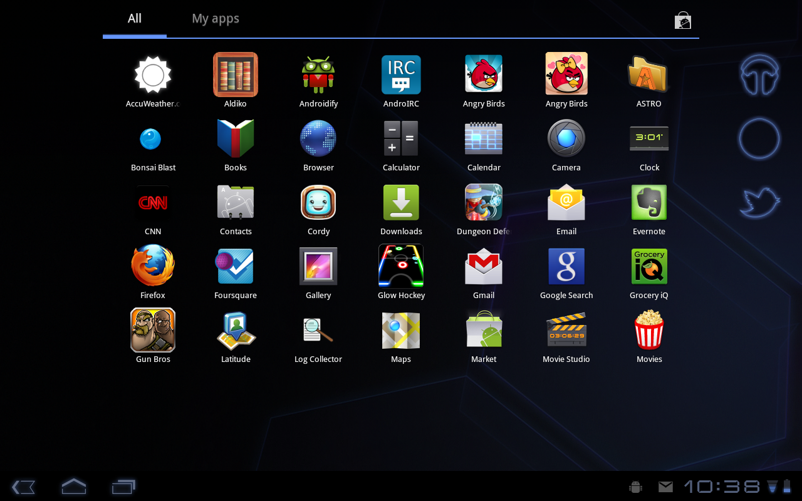Open Angry Birds with hearts and bow icon
This screenshot has width=802, height=501.
(x=566, y=73)
